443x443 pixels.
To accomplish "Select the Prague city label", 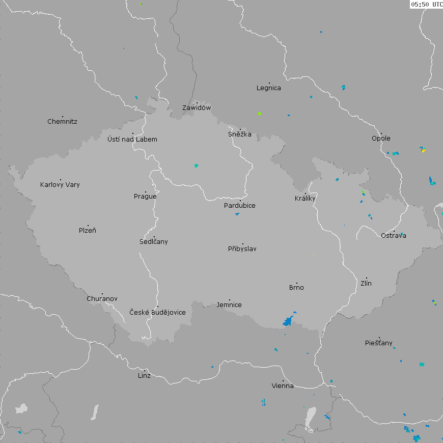I will coord(145,197).
